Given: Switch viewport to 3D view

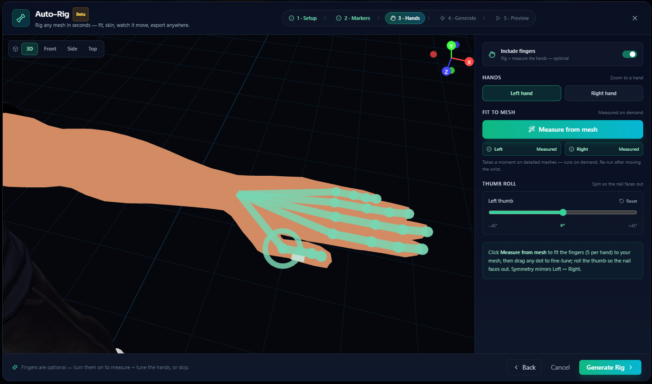Looking at the screenshot, I should (30, 49).
